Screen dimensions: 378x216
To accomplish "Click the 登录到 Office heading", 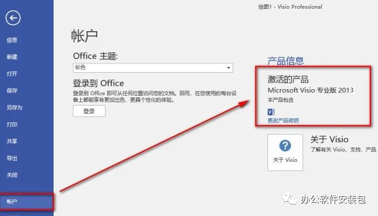I will coord(98,83).
